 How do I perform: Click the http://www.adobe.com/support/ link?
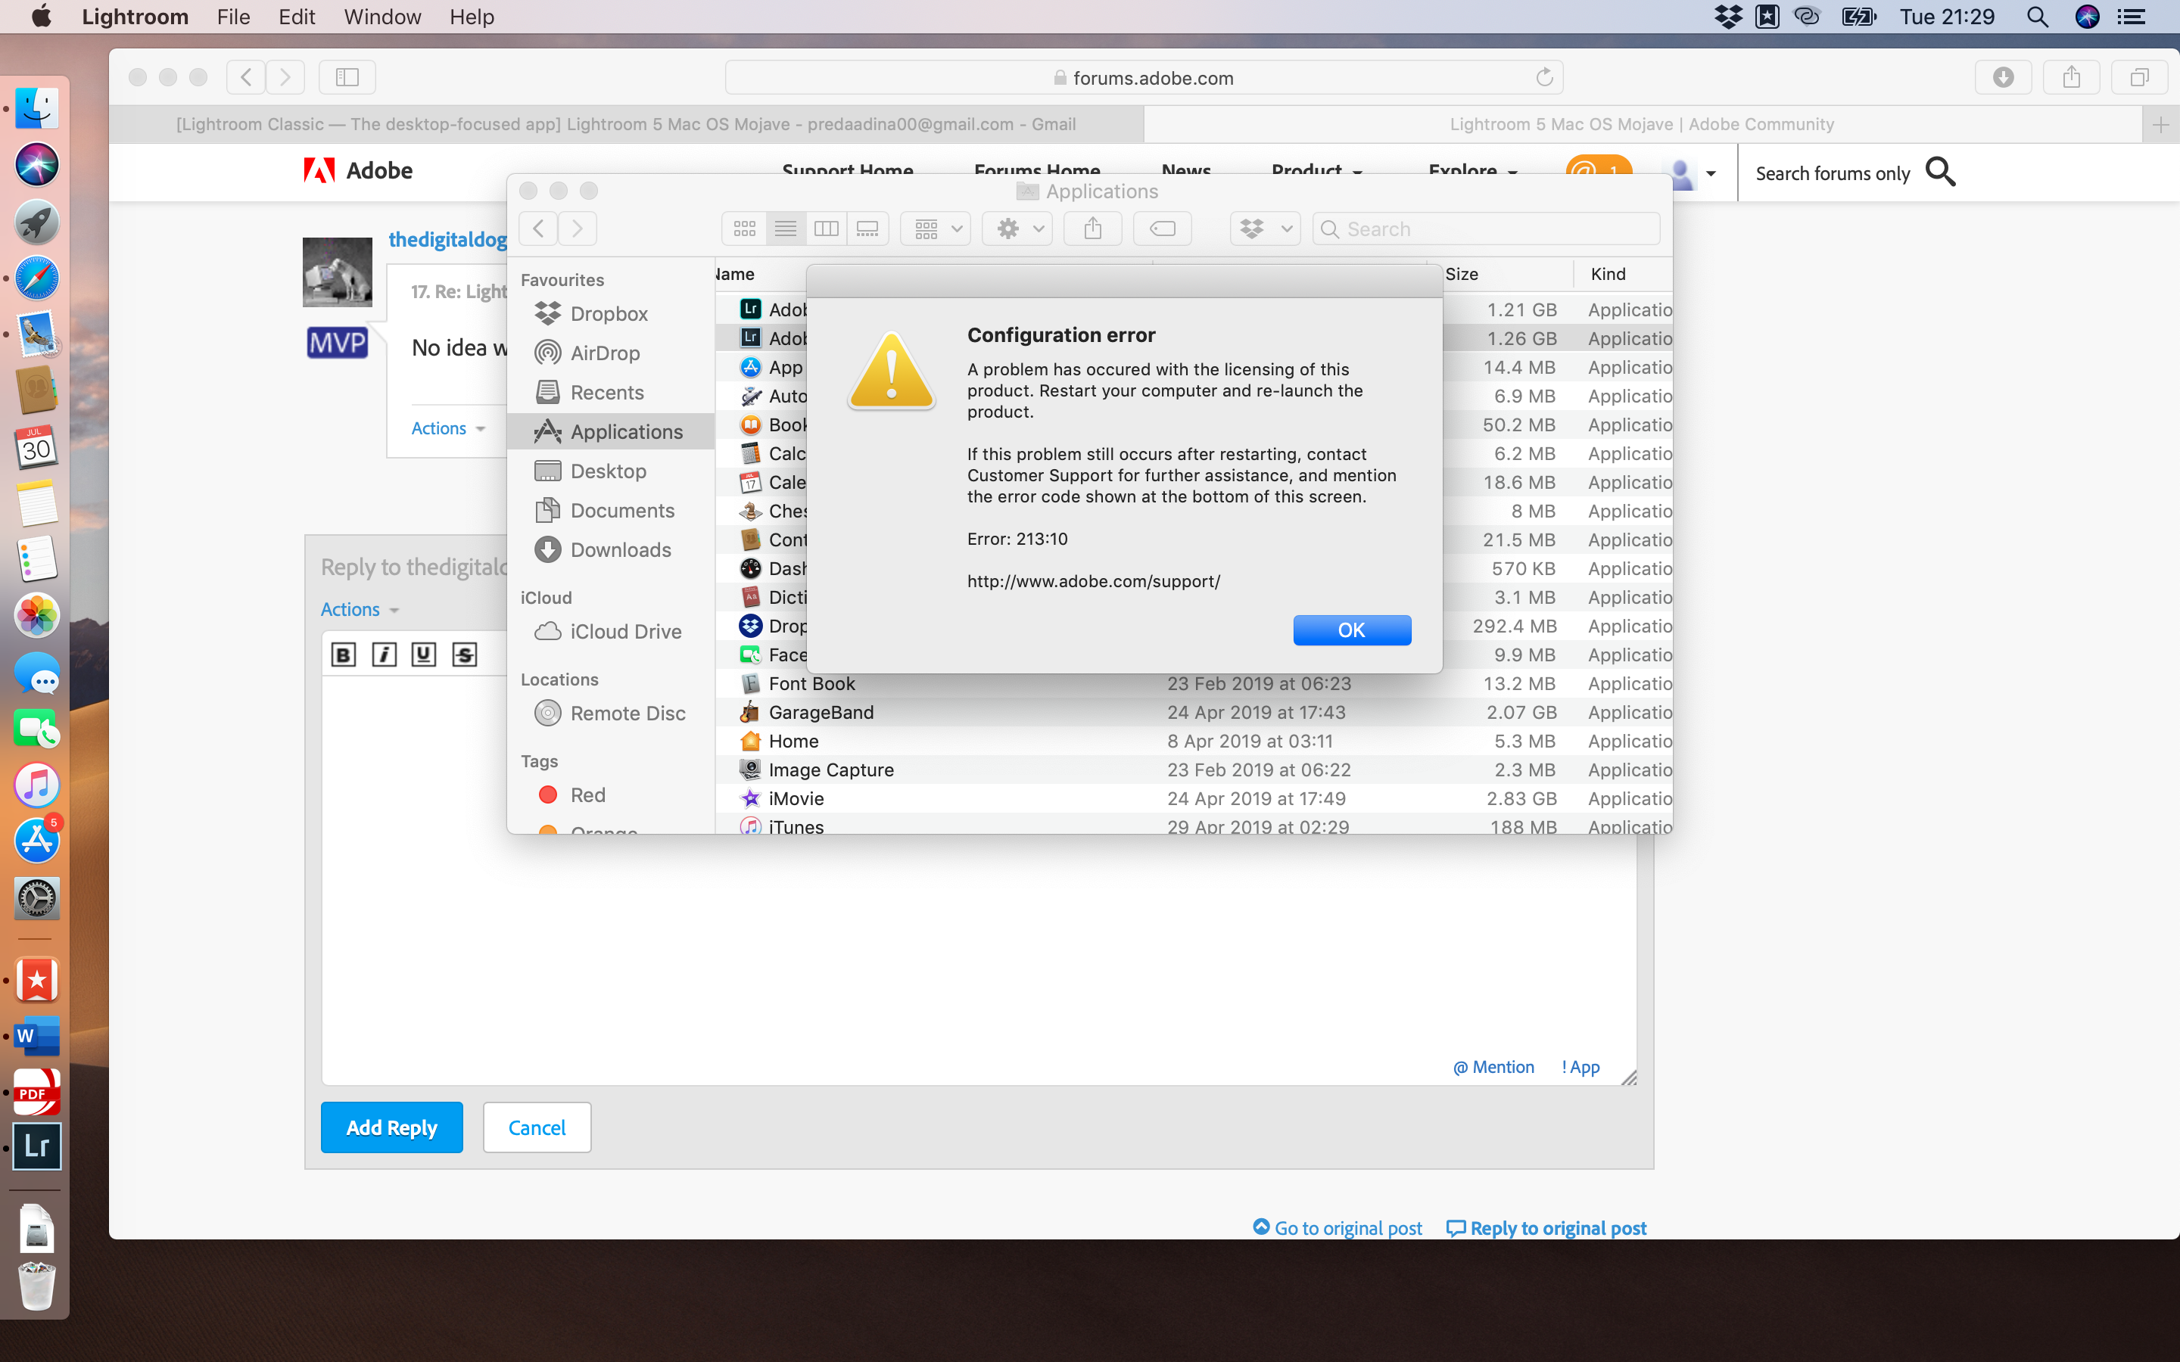click(x=1095, y=580)
